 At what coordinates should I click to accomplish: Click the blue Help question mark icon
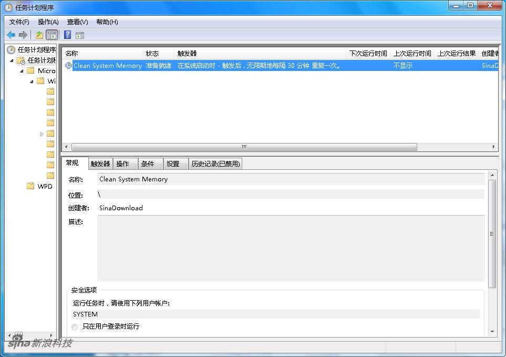[x=67, y=35]
